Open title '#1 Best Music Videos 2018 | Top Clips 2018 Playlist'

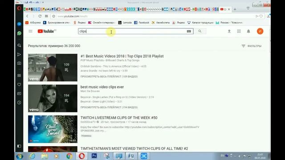pyautogui.click(x=122, y=56)
